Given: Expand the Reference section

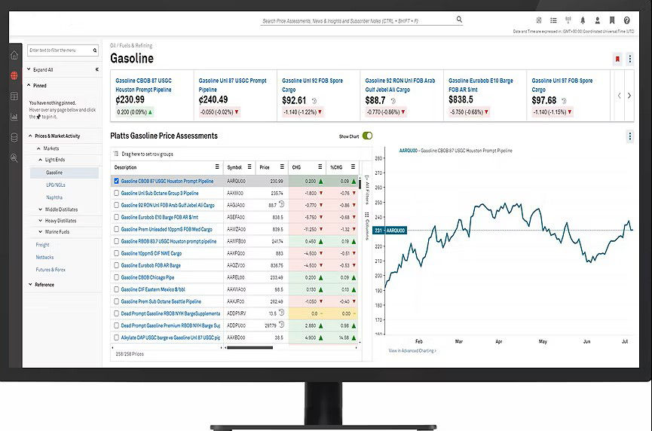Looking at the screenshot, I should coord(29,285).
